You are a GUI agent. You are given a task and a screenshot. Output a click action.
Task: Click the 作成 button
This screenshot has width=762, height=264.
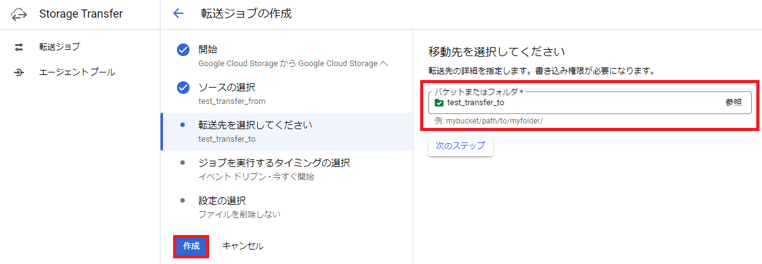click(x=191, y=246)
